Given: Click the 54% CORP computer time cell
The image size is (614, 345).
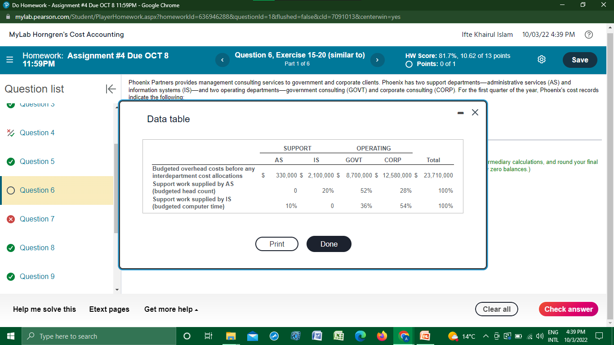Looking at the screenshot, I should tap(406, 206).
